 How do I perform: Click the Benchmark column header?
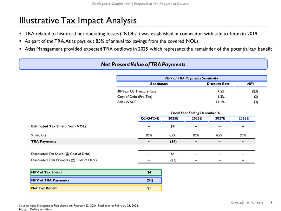(x=159, y=84)
